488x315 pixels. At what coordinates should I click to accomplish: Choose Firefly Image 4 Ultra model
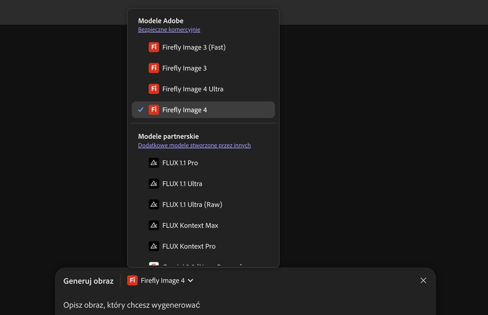193,89
